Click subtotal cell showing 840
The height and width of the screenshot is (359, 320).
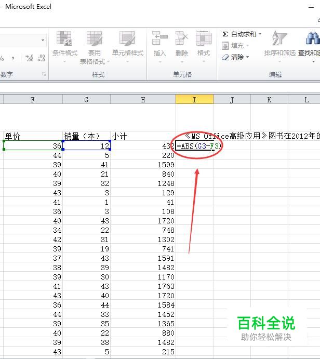pyautogui.click(x=143, y=174)
